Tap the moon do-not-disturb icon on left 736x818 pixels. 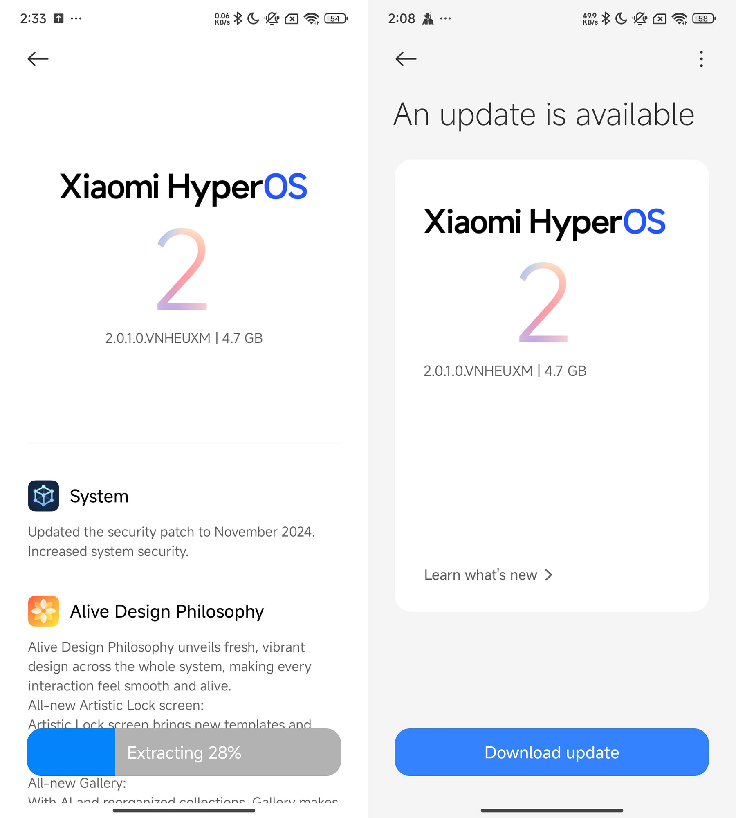click(x=253, y=18)
